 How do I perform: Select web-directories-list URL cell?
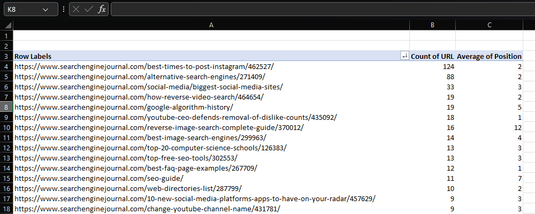[211, 188]
